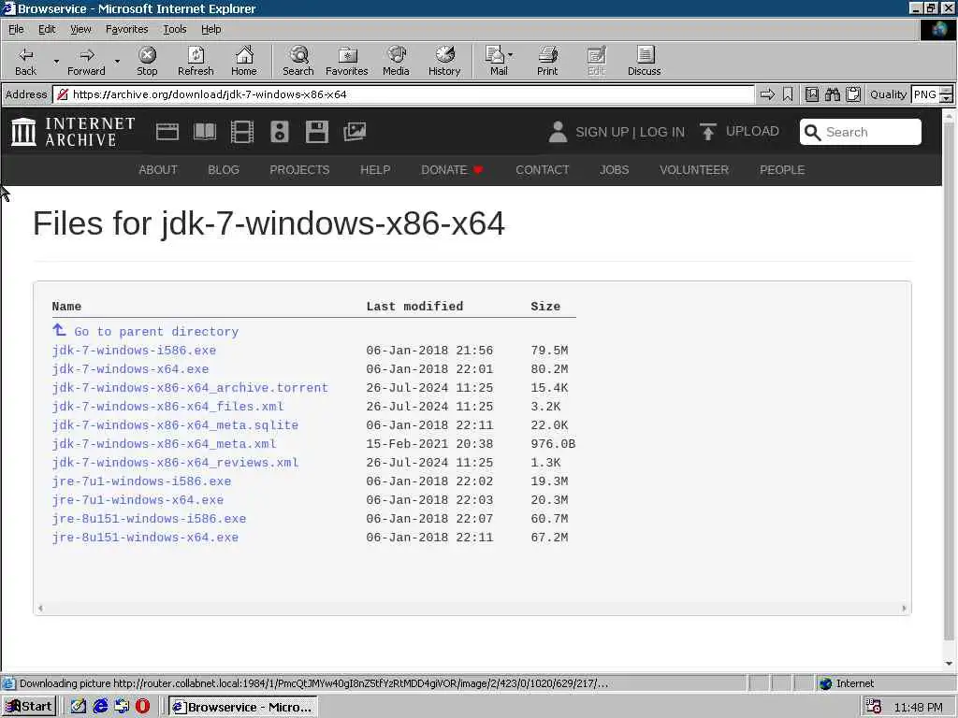The image size is (958, 718).
Task: Open the Edit menu
Action: tap(47, 29)
